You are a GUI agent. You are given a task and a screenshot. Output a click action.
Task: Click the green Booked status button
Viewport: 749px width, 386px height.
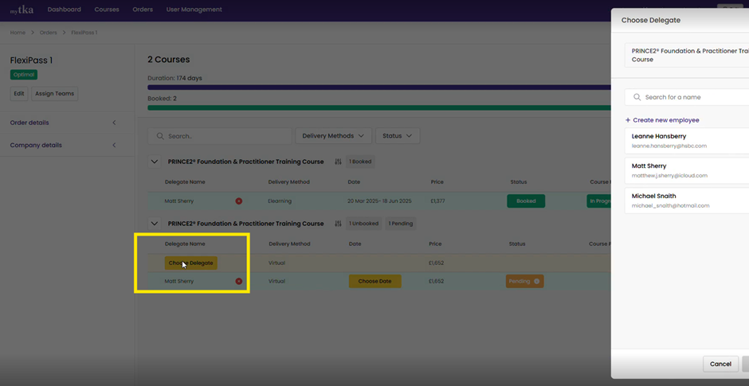[526, 201]
